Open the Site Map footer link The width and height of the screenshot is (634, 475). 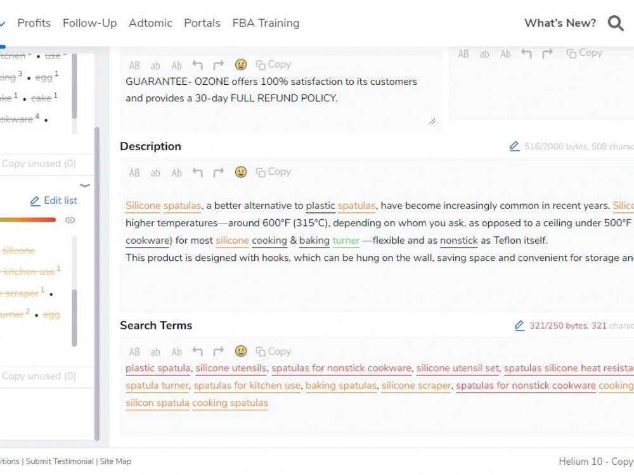pyautogui.click(x=115, y=461)
